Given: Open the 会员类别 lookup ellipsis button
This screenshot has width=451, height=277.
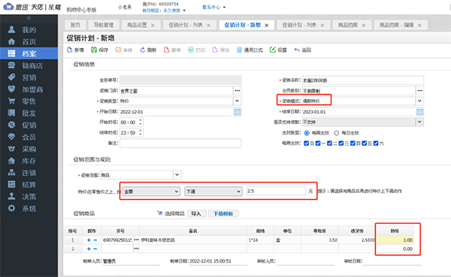Looking at the screenshot, I should pyautogui.click(x=420, y=91).
